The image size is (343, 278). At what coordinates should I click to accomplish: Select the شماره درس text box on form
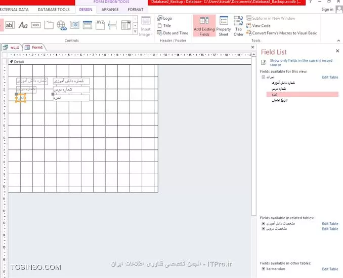71,90
